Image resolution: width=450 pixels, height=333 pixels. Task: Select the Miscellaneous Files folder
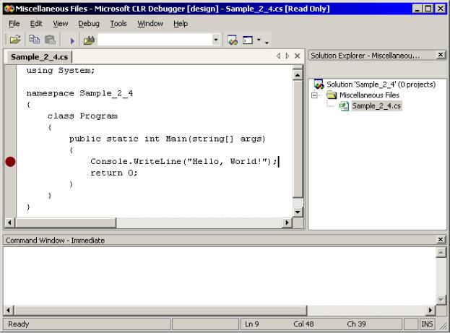point(369,95)
